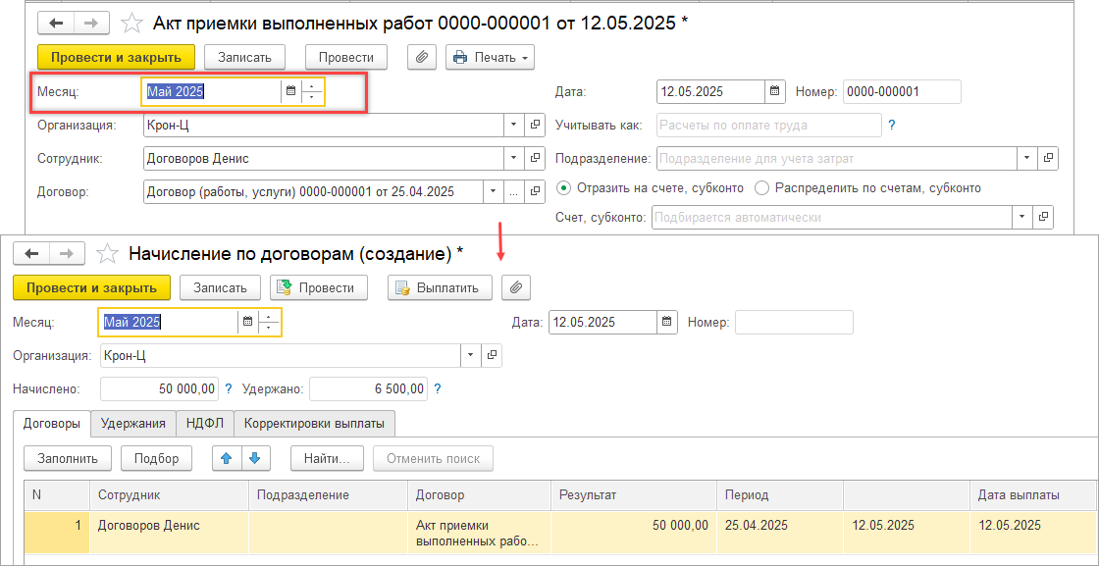Click into the Номер field in Начисление form

pyautogui.click(x=793, y=322)
